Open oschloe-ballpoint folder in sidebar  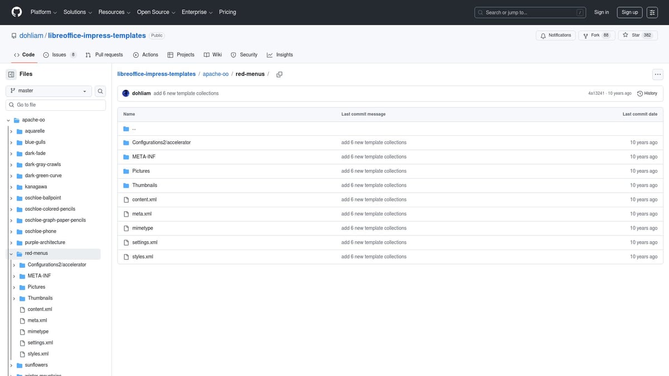point(43,198)
